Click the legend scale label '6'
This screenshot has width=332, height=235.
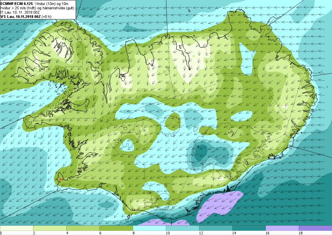(101, 233)
